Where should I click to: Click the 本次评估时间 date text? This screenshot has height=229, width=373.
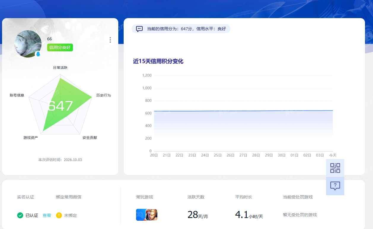click(x=60, y=160)
